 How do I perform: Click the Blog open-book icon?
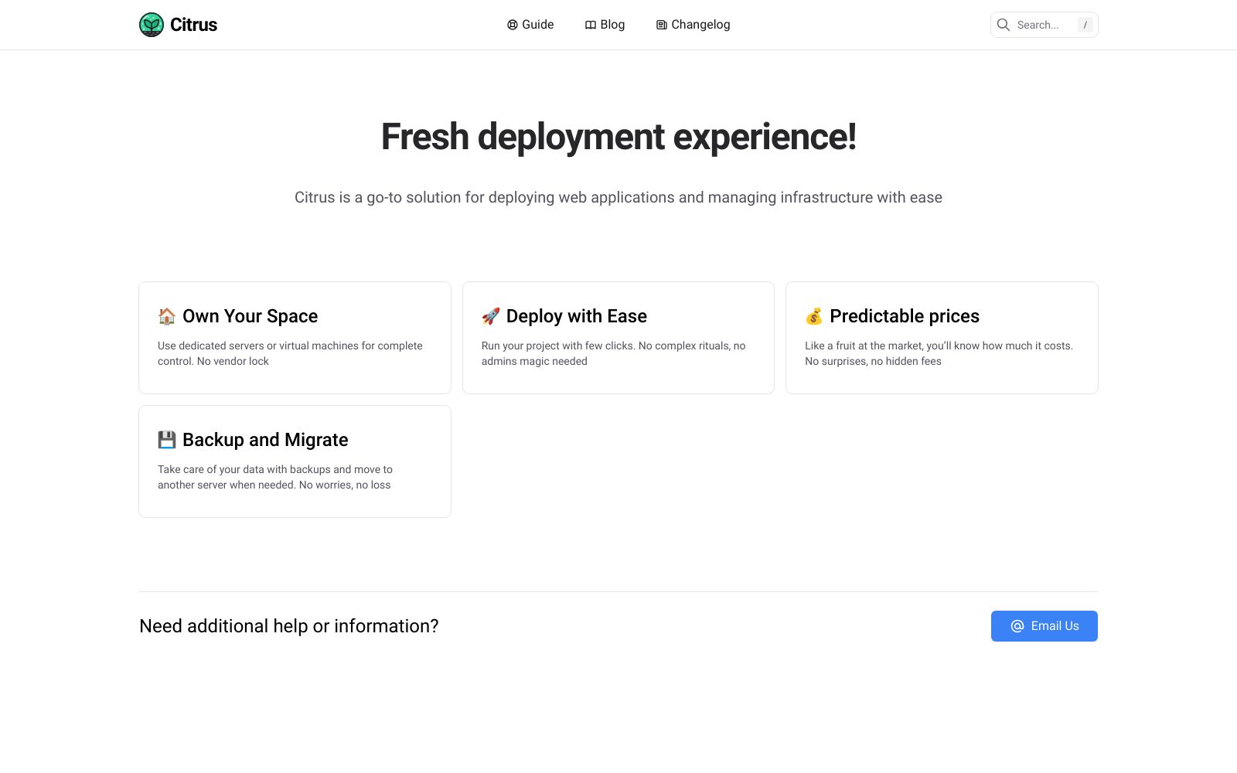pos(591,25)
